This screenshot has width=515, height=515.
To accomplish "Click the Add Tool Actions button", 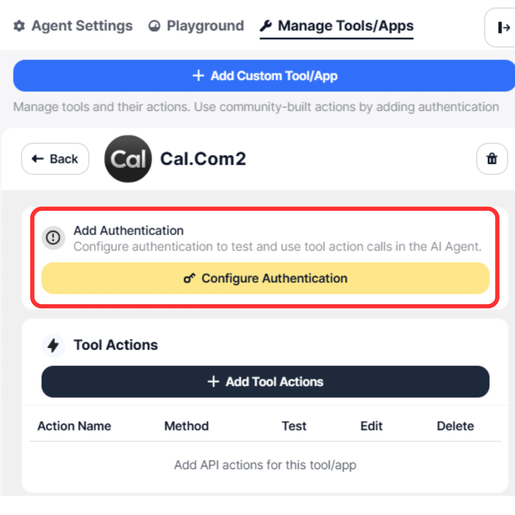I will (x=265, y=381).
